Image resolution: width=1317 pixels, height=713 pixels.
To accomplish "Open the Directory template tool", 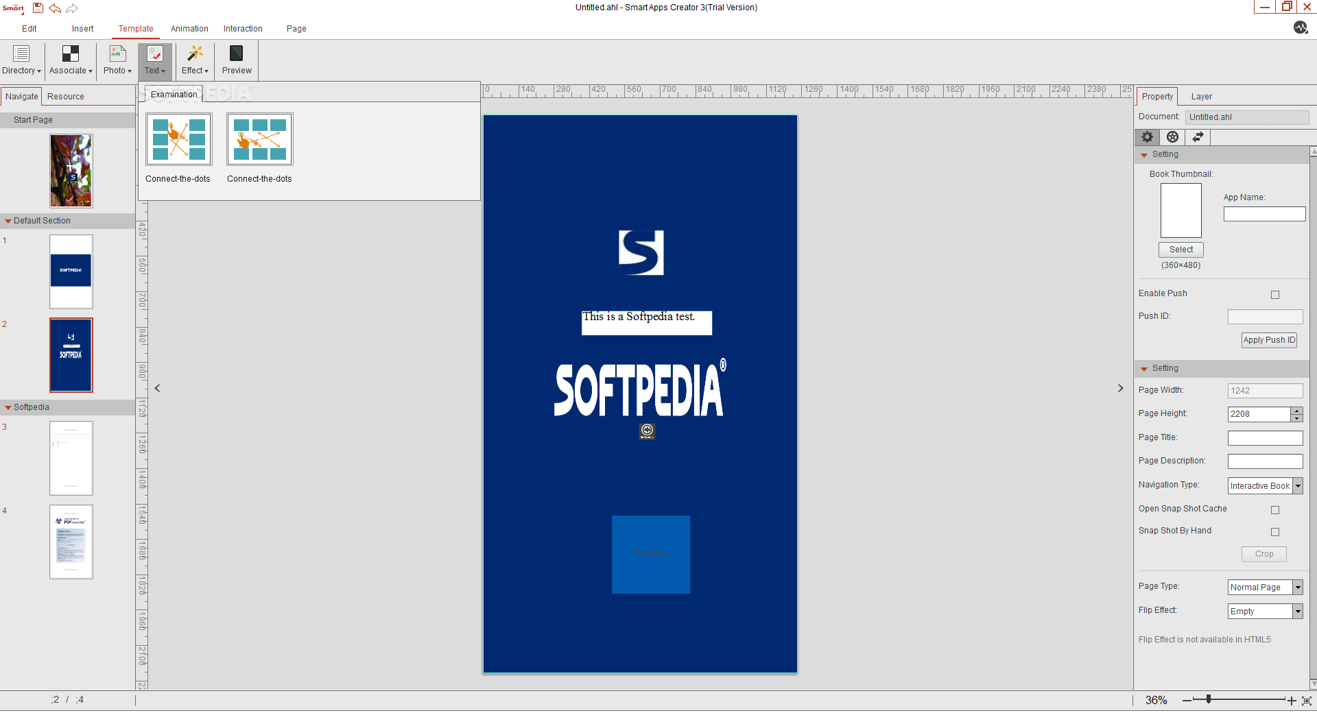I will pos(21,60).
